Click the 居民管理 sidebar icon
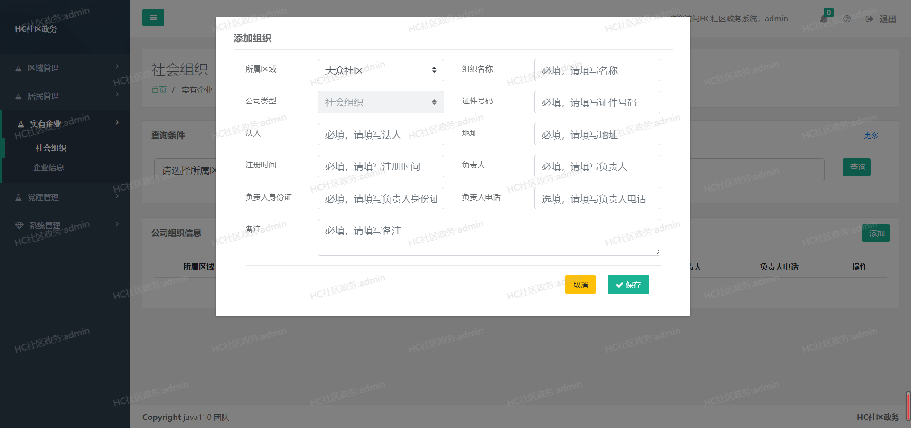The width and height of the screenshot is (911, 428). pos(19,96)
